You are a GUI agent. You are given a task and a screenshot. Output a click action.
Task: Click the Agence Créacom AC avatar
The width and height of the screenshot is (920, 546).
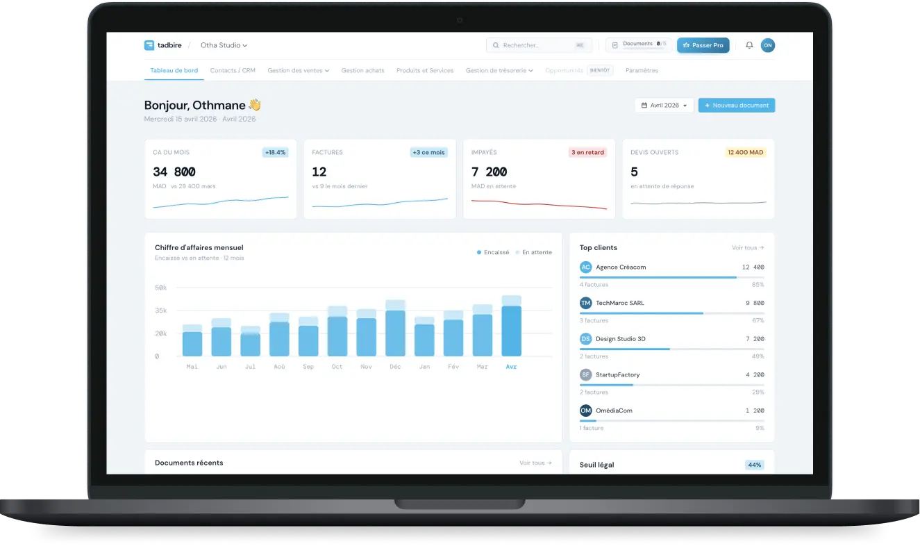pyautogui.click(x=586, y=267)
